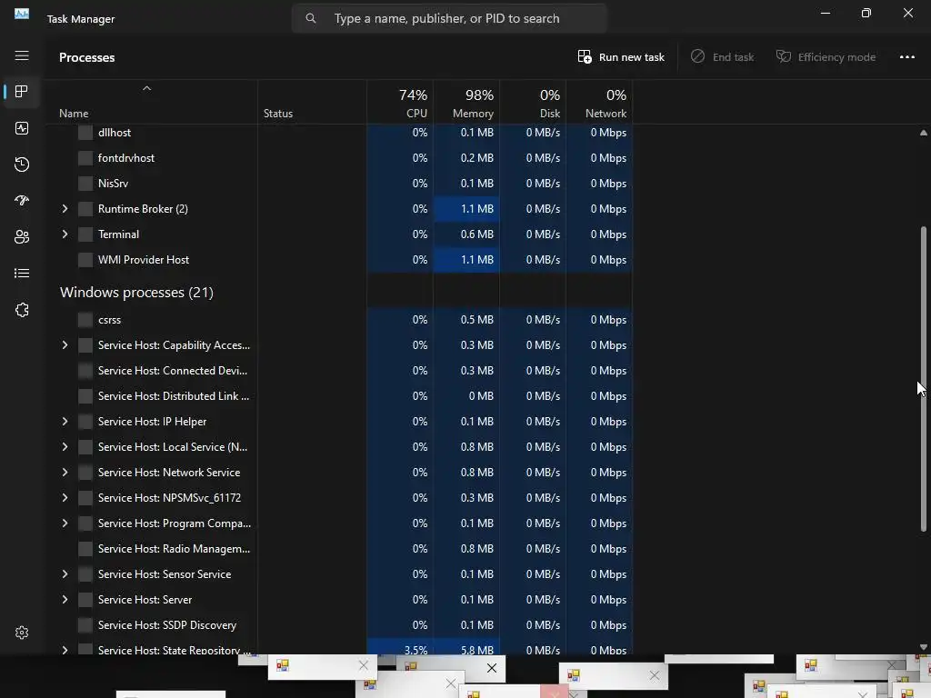
Task: Expand Service Host: Local Service (N...
Action: click(65, 447)
